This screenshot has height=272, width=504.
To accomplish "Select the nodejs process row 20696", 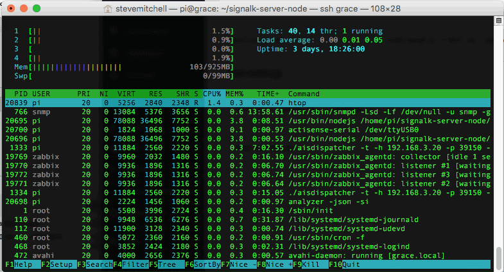I will [248, 139].
